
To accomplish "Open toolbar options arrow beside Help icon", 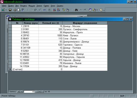I will [x=104, y=10].
